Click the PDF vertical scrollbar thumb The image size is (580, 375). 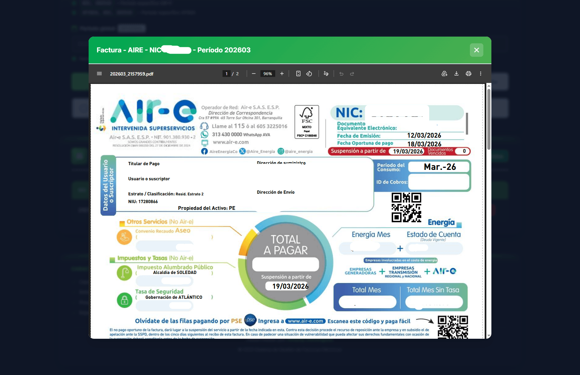(x=489, y=119)
